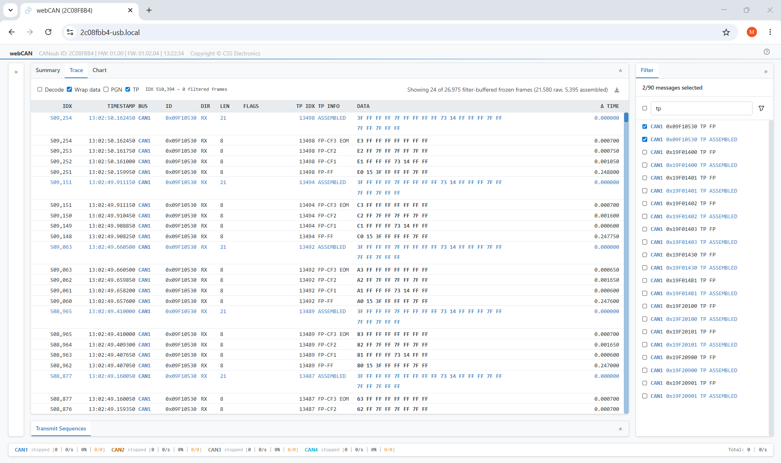Switch to the Summary tab

pos(48,70)
